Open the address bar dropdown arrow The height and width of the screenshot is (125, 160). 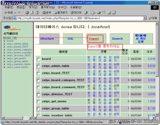144,18
